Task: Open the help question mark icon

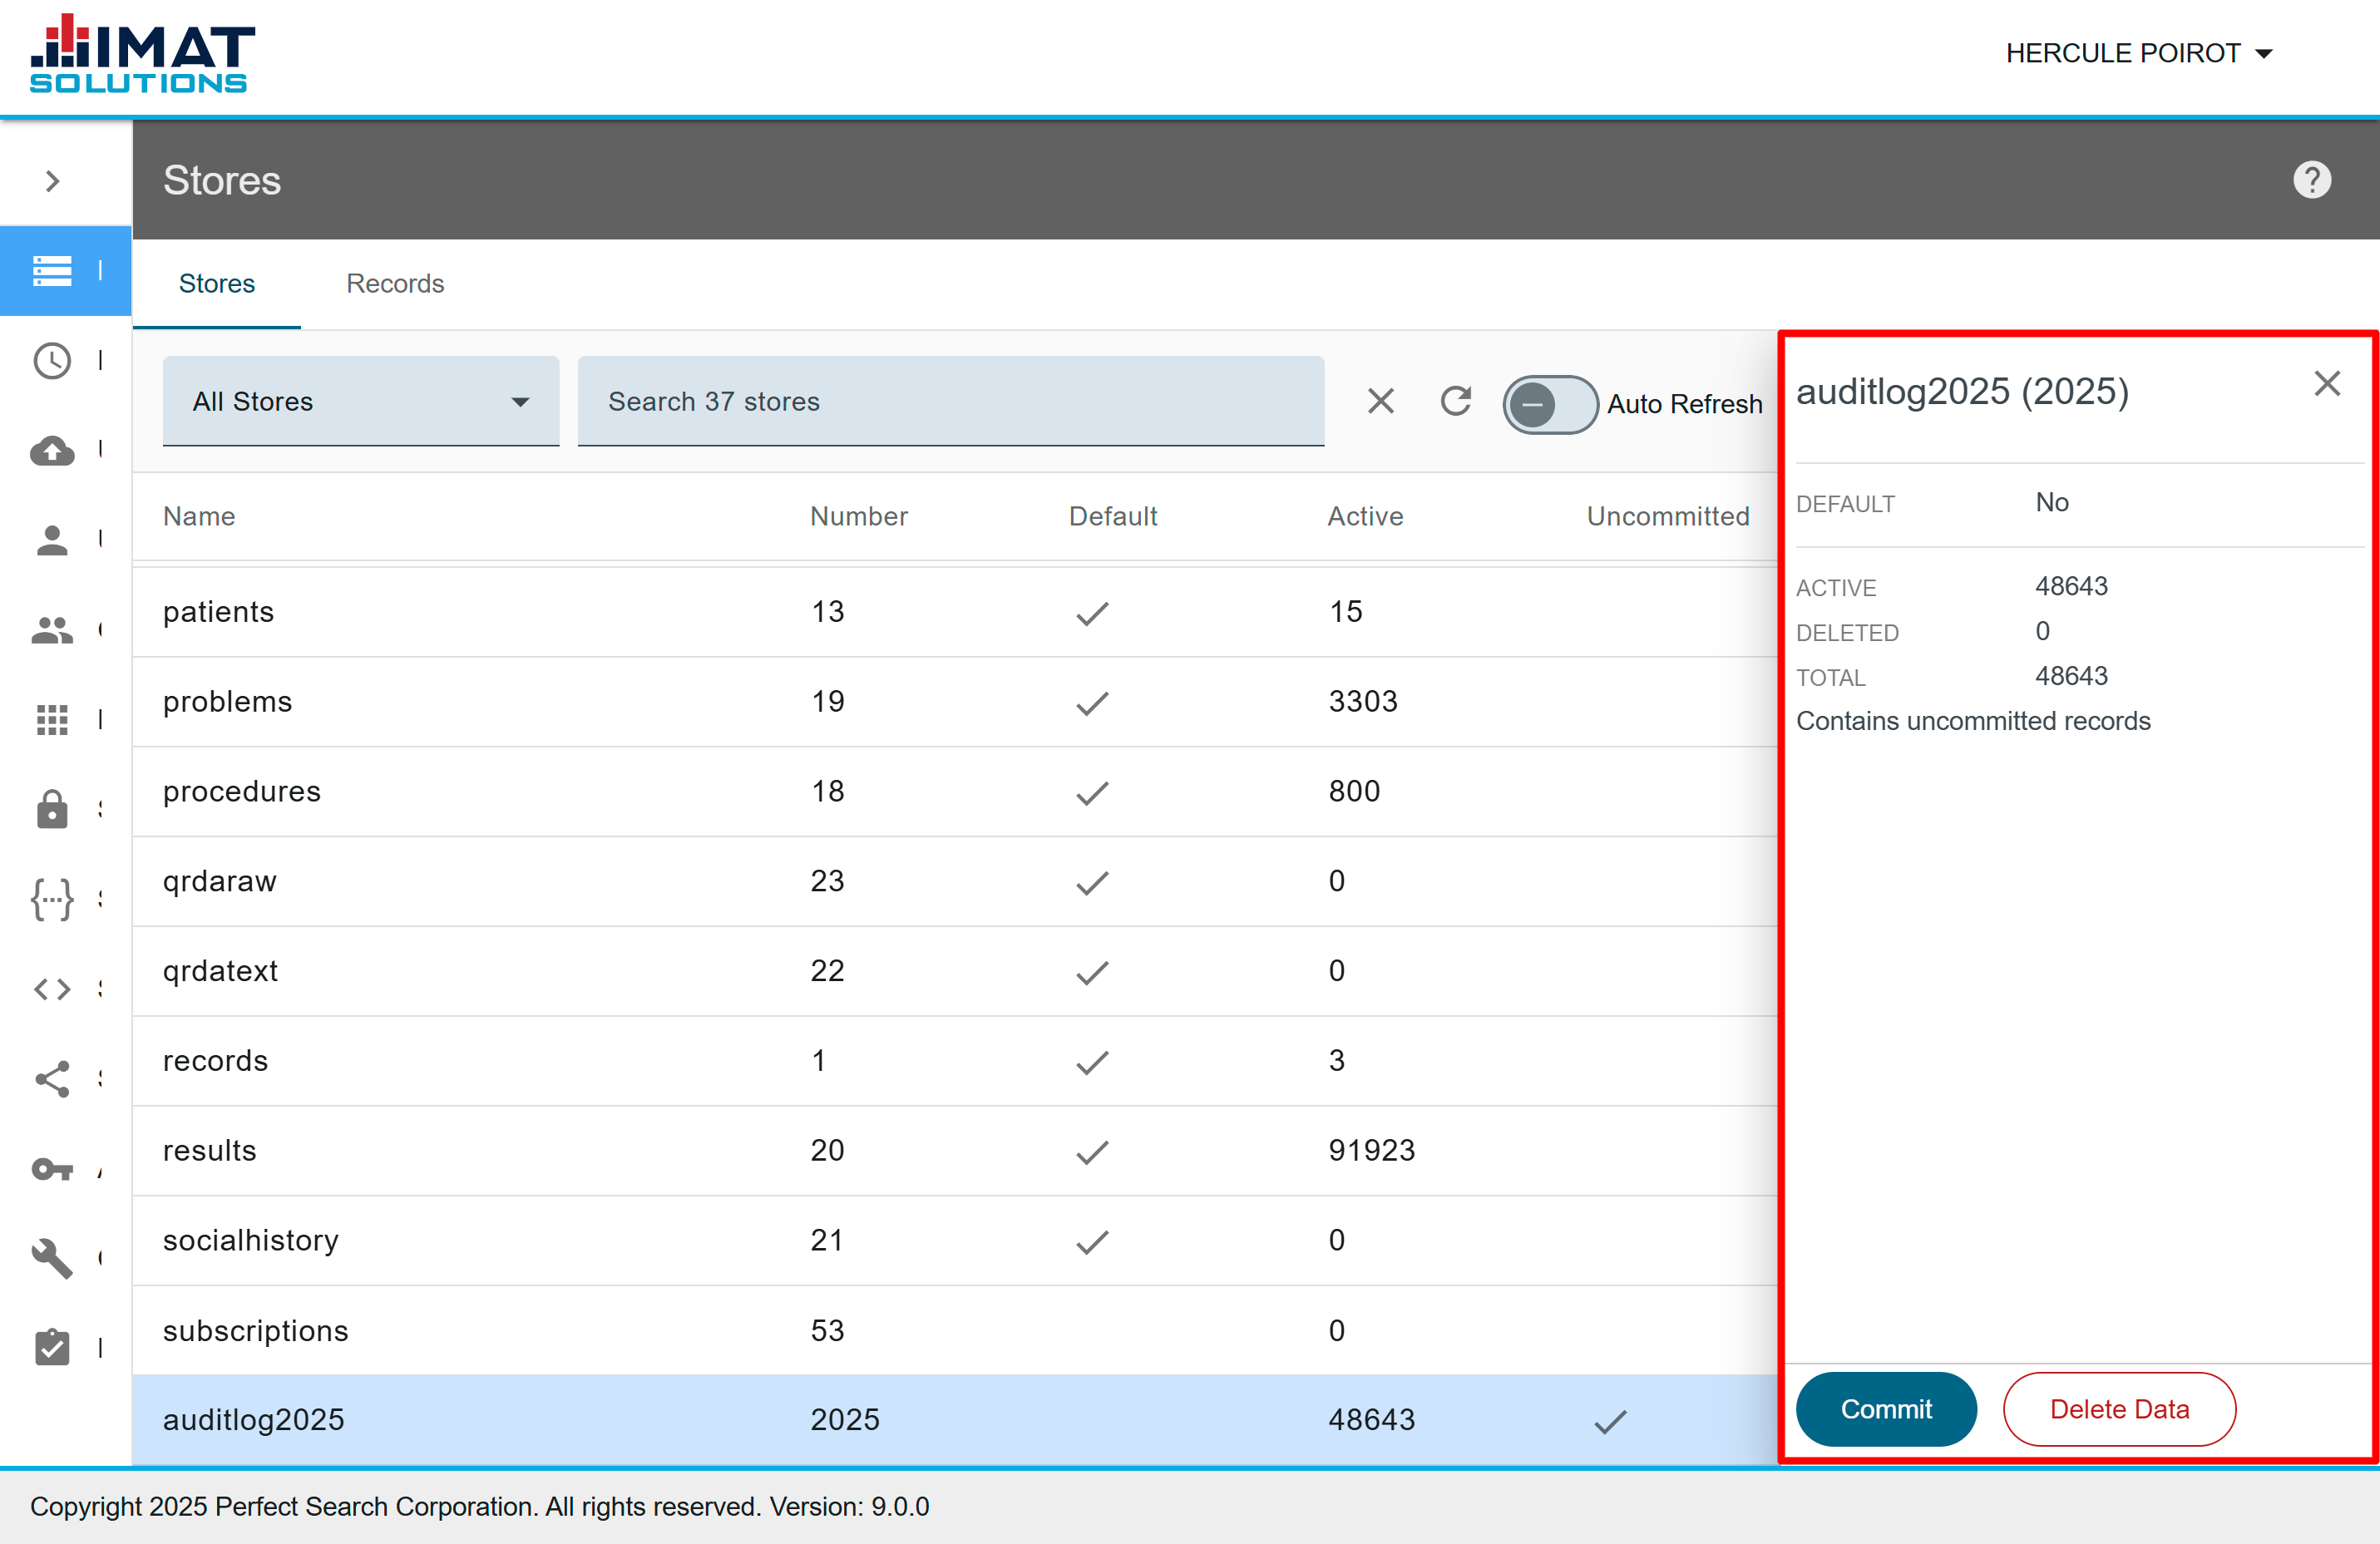Action: [x=2311, y=180]
